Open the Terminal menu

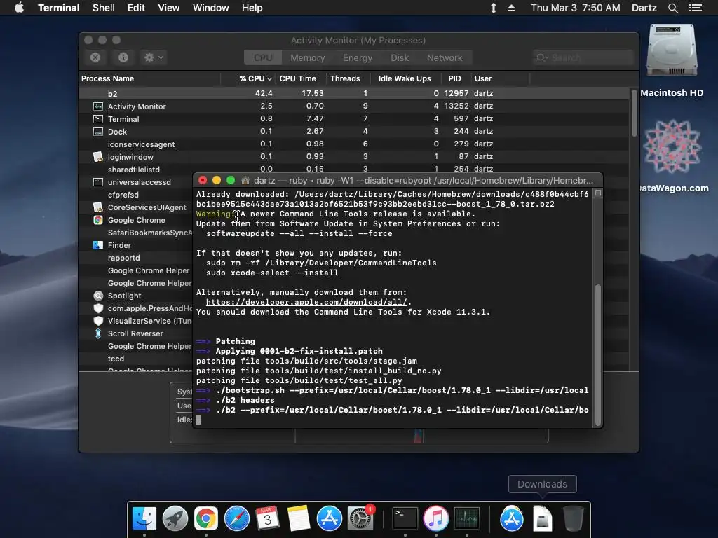click(59, 8)
